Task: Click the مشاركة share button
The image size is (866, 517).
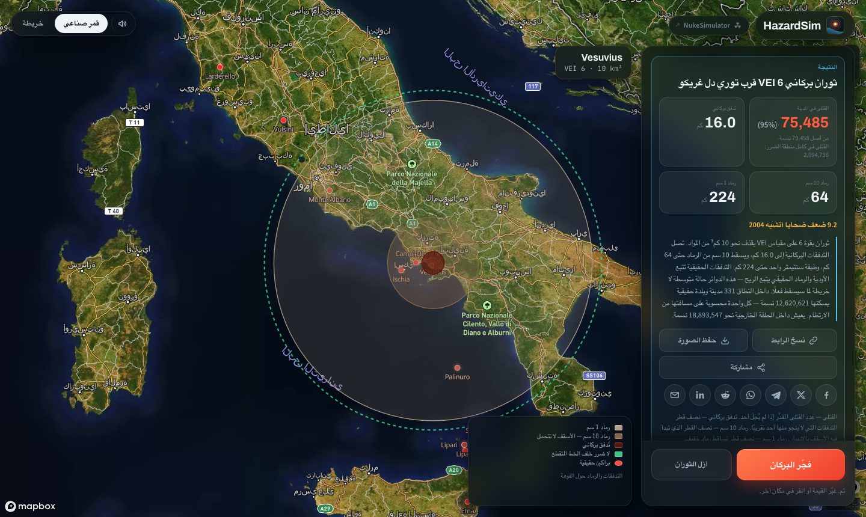Action: 748,367
